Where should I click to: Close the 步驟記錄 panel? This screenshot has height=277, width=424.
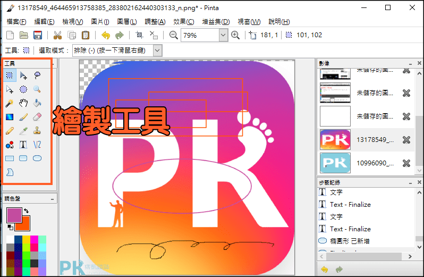click(419, 182)
